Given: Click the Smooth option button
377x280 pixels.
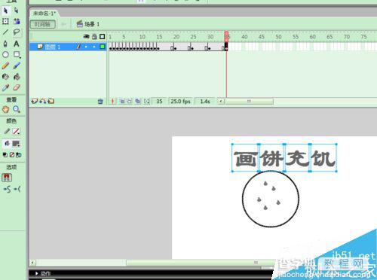Looking at the screenshot, I should coord(7,190).
